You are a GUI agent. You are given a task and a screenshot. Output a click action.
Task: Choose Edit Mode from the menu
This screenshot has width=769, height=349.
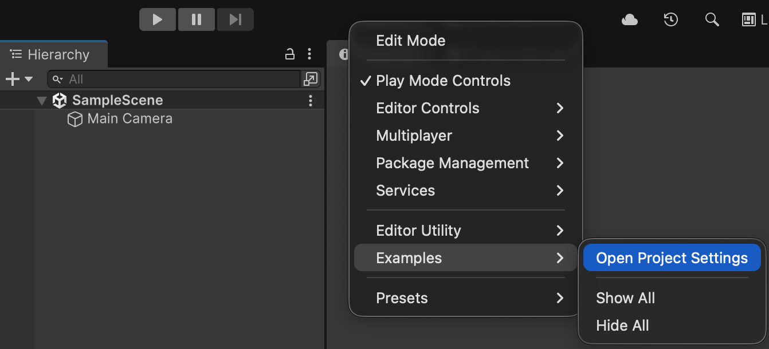coord(410,41)
